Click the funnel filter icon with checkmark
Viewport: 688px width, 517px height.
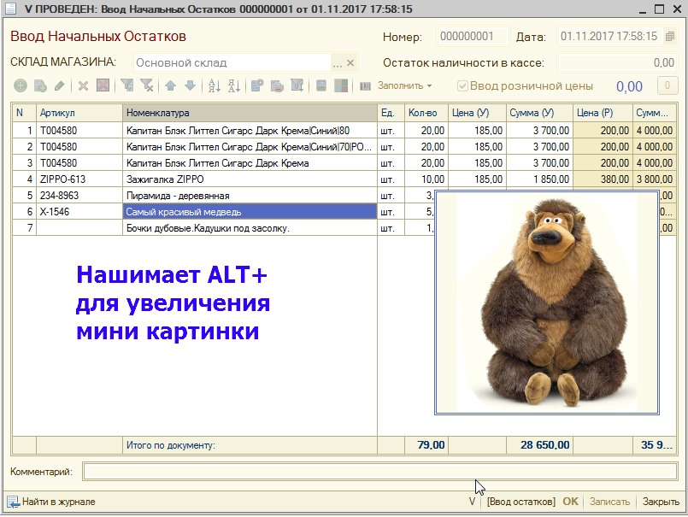pos(127,85)
